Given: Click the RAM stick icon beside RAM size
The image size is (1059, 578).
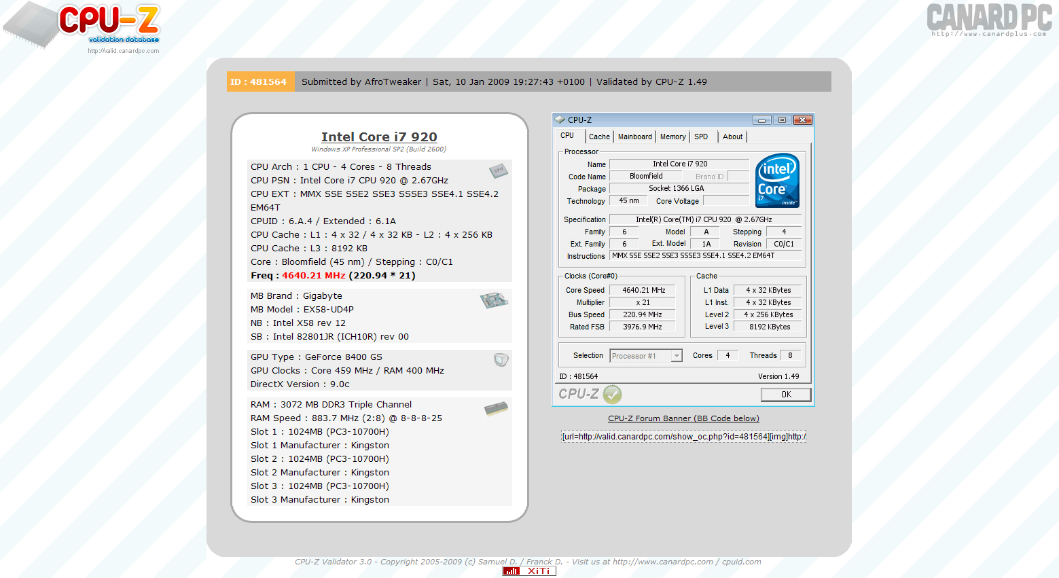Looking at the screenshot, I should 497,408.
